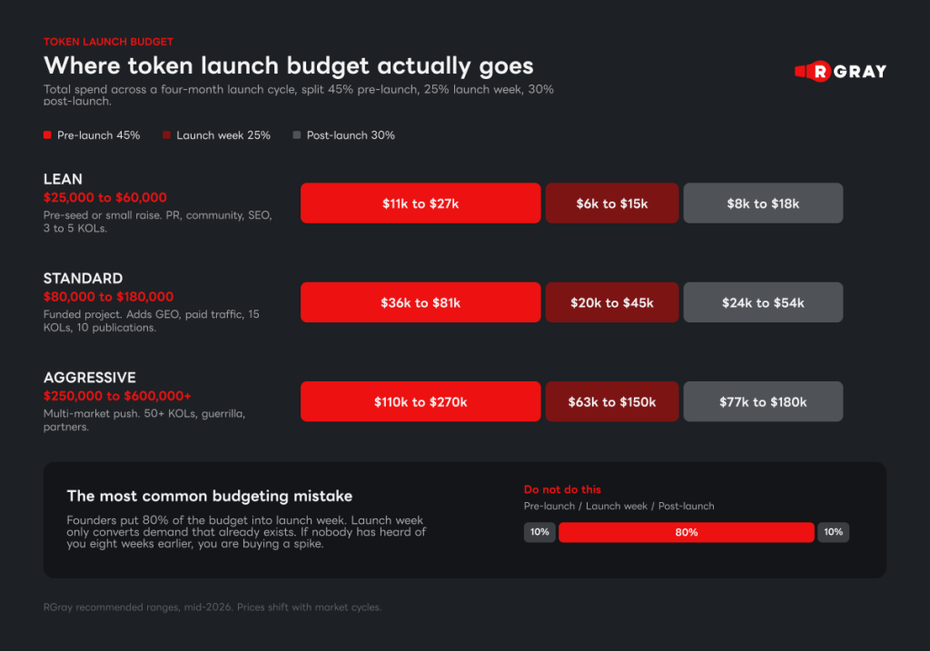Select the Lean $11k to $27k bar

[420, 203]
